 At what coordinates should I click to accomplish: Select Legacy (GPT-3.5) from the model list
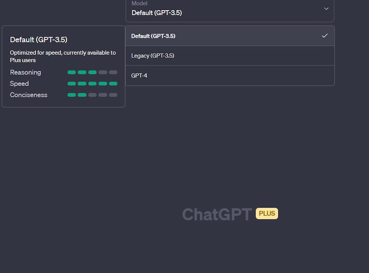point(153,56)
